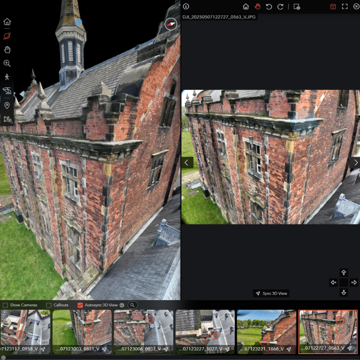This screenshot has height=360, width=360.
Task: Close the photo viewer panel
Action: 356,6
